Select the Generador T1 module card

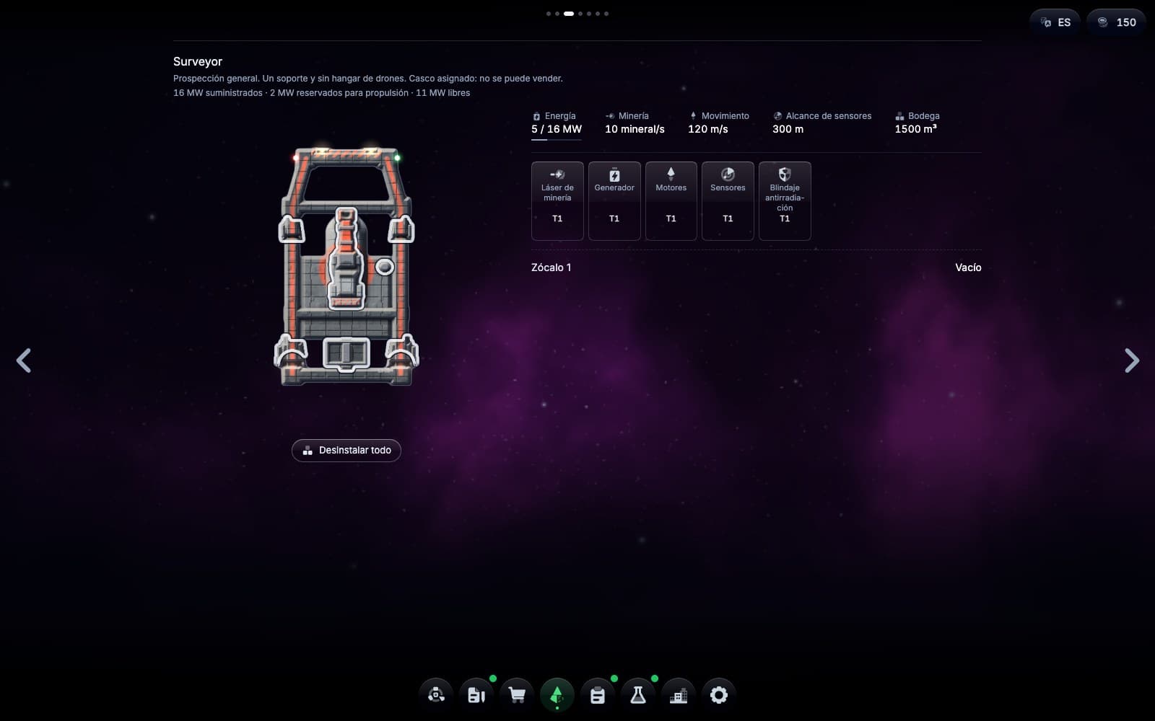(x=614, y=200)
